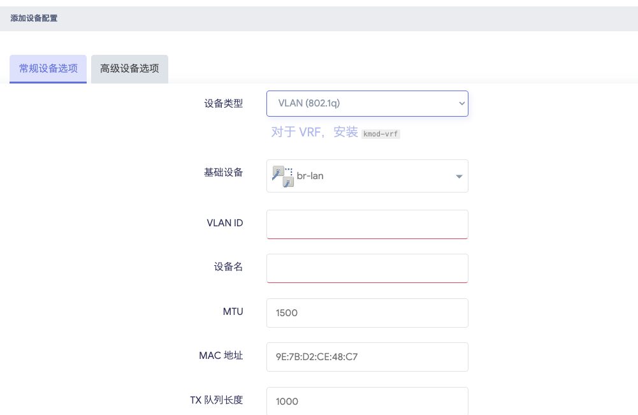This screenshot has height=415, width=638.
Task: Click the MAC 地址 text label
Action: [221, 356]
